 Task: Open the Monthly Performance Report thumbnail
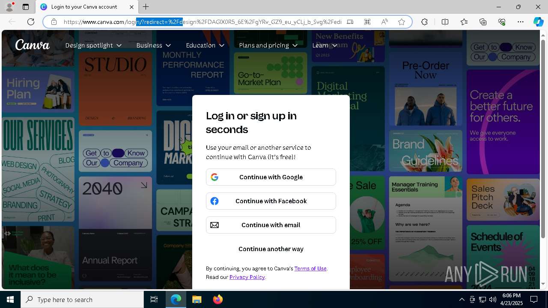pyautogui.click(x=193, y=68)
